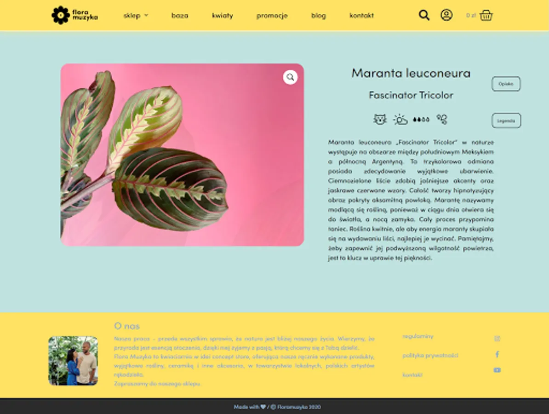Open the polityka prywatności link

click(x=430, y=356)
